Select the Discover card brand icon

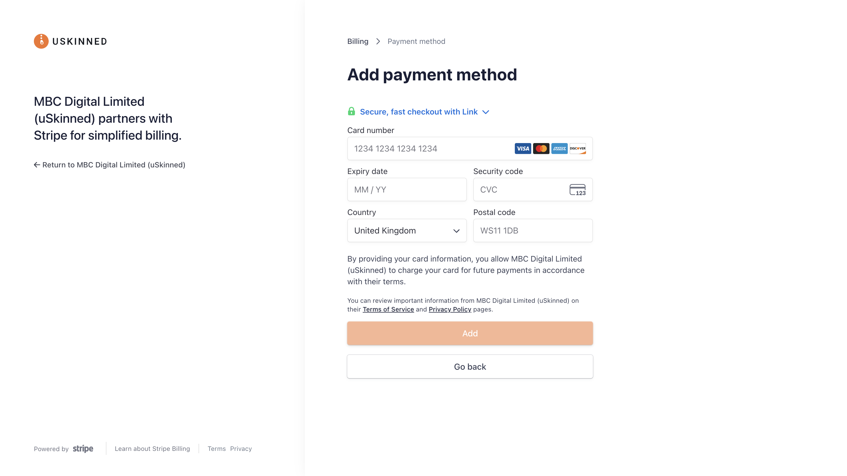(578, 148)
